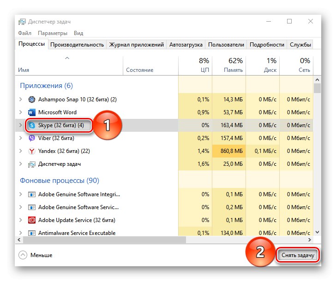The height and width of the screenshot is (281, 336).
Task: Open the Файл menu
Action: [24, 33]
